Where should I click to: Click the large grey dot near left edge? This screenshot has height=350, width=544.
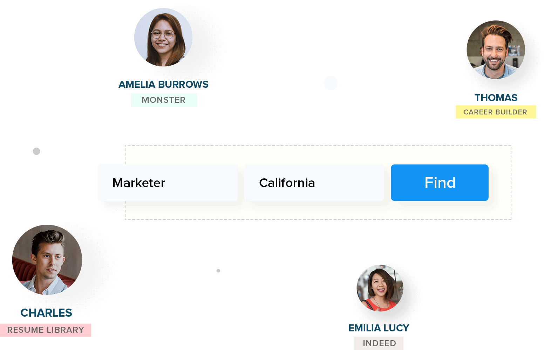pyautogui.click(x=36, y=151)
